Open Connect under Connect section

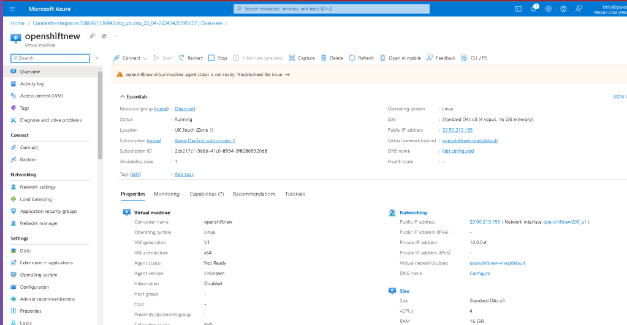29,147
